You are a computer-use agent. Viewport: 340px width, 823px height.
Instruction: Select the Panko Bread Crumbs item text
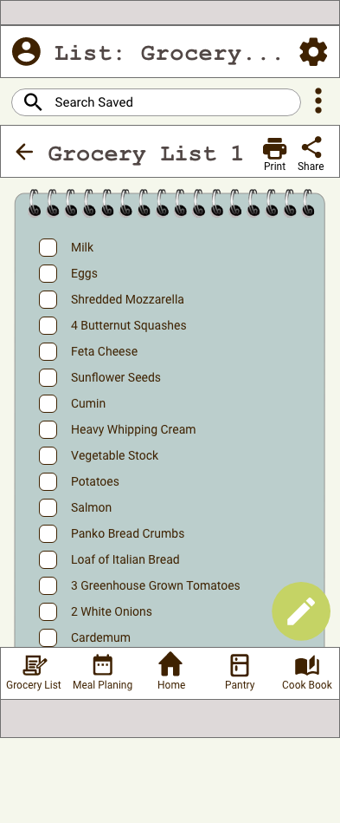pyautogui.click(x=128, y=533)
